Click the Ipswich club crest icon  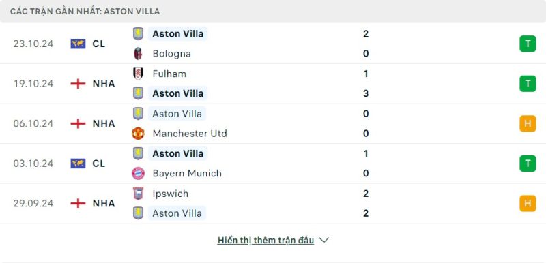(x=139, y=194)
